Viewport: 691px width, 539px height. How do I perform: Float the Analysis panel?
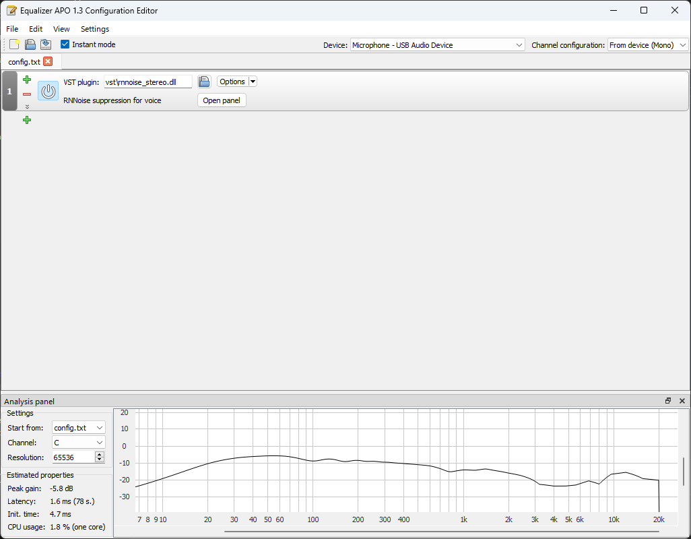tap(668, 401)
